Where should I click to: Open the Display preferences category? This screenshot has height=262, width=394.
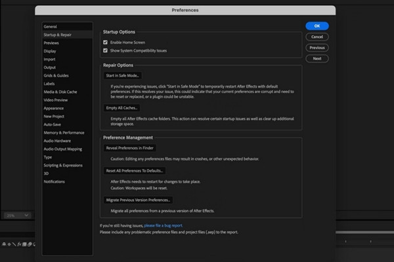pyautogui.click(x=67, y=51)
